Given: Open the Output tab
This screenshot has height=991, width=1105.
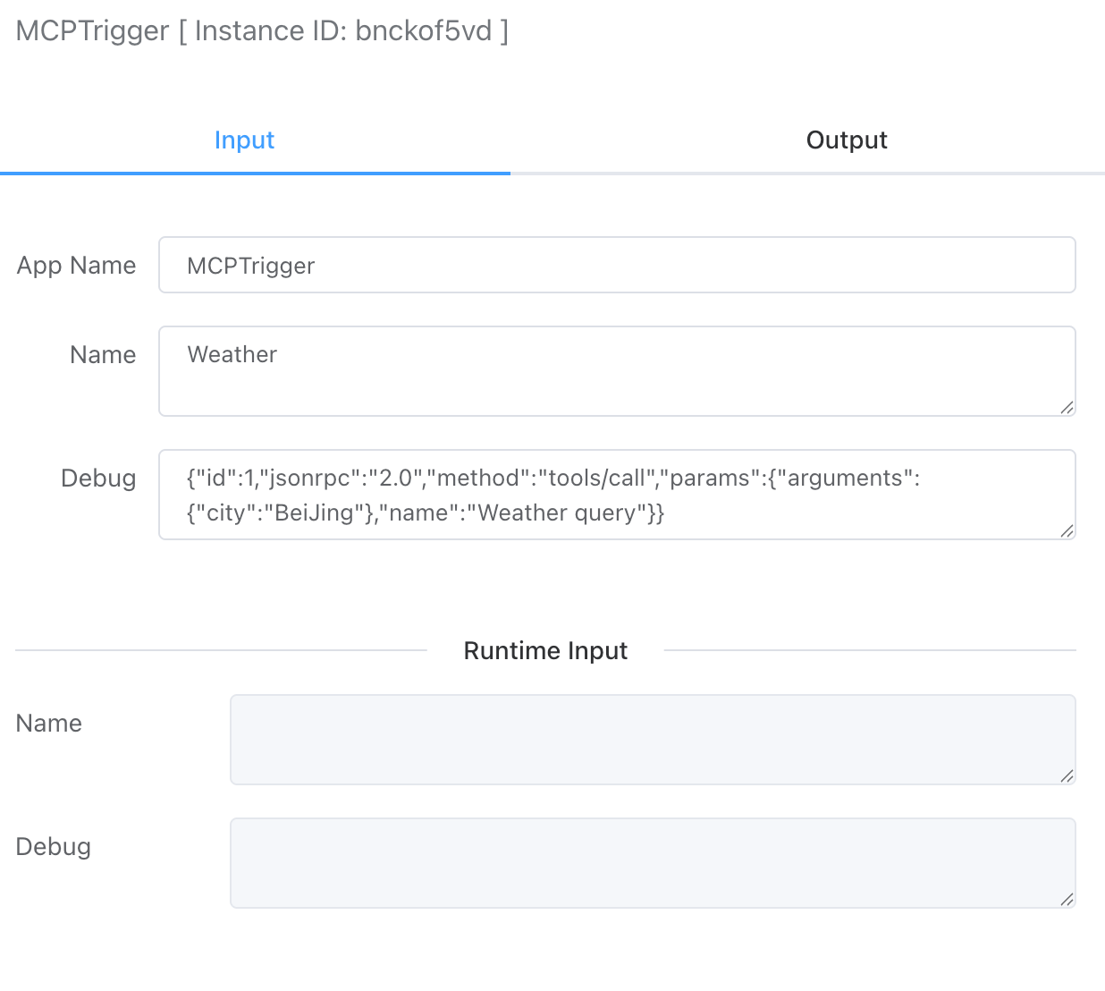Looking at the screenshot, I should pos(846,140).
